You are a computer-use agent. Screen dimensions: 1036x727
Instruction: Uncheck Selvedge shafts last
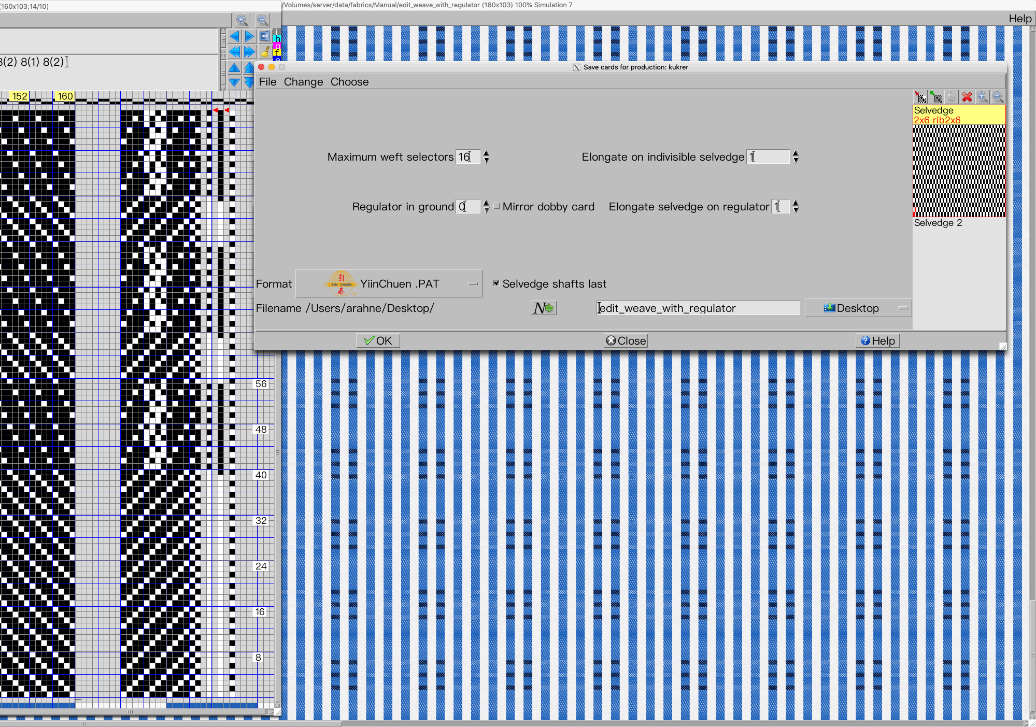[x=496, y=283]
